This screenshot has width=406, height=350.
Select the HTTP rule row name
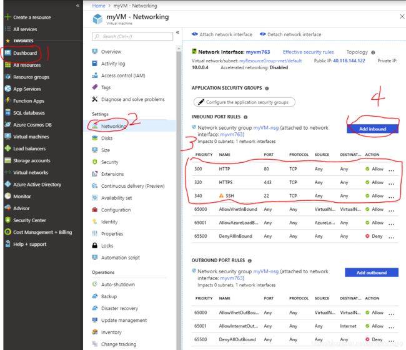(x=224, y=168)
